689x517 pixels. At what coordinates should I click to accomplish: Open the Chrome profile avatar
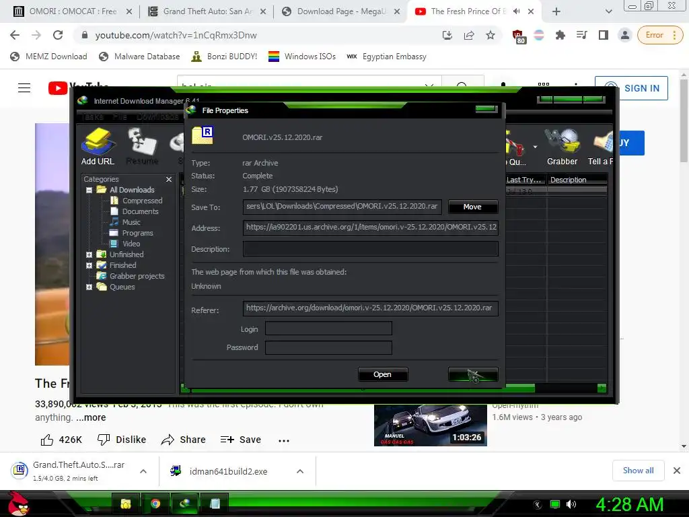click(x=625, y=35)
